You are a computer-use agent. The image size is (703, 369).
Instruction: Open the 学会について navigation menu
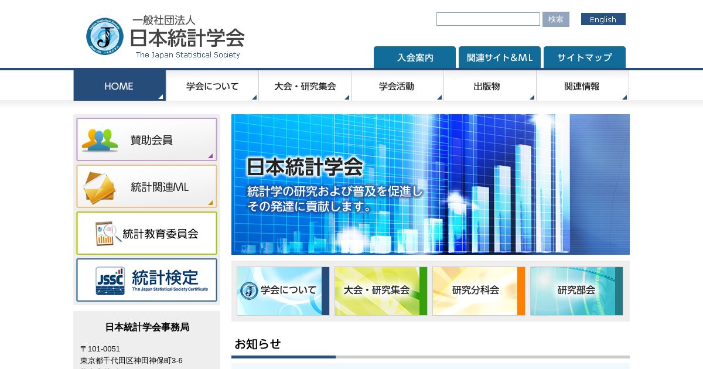coord(212,86)
